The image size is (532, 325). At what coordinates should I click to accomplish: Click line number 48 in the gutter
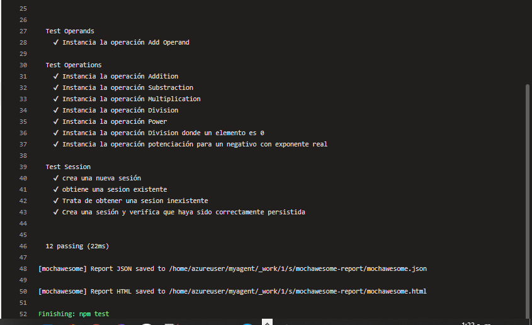click(23, 269)
